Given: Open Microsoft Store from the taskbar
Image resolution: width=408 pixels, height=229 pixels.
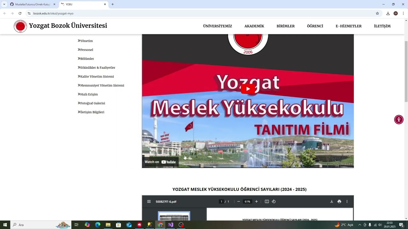Looking at the screenshot, I should click(118, 225).
